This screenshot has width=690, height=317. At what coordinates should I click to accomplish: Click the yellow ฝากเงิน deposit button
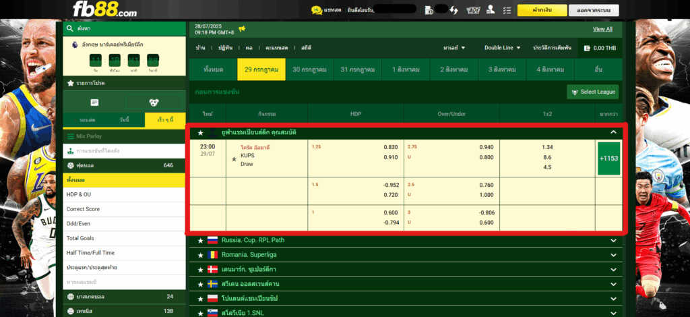point(542,10)
